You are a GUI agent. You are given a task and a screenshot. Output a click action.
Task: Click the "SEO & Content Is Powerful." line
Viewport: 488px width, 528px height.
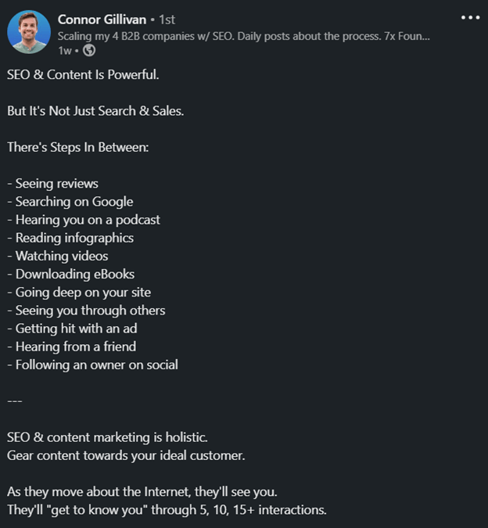coord(86,75)
